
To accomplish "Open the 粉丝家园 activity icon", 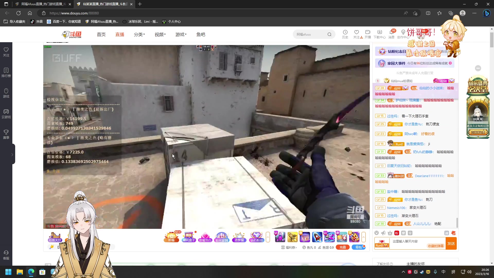I will pyautogui.click(x=222, y=237).
